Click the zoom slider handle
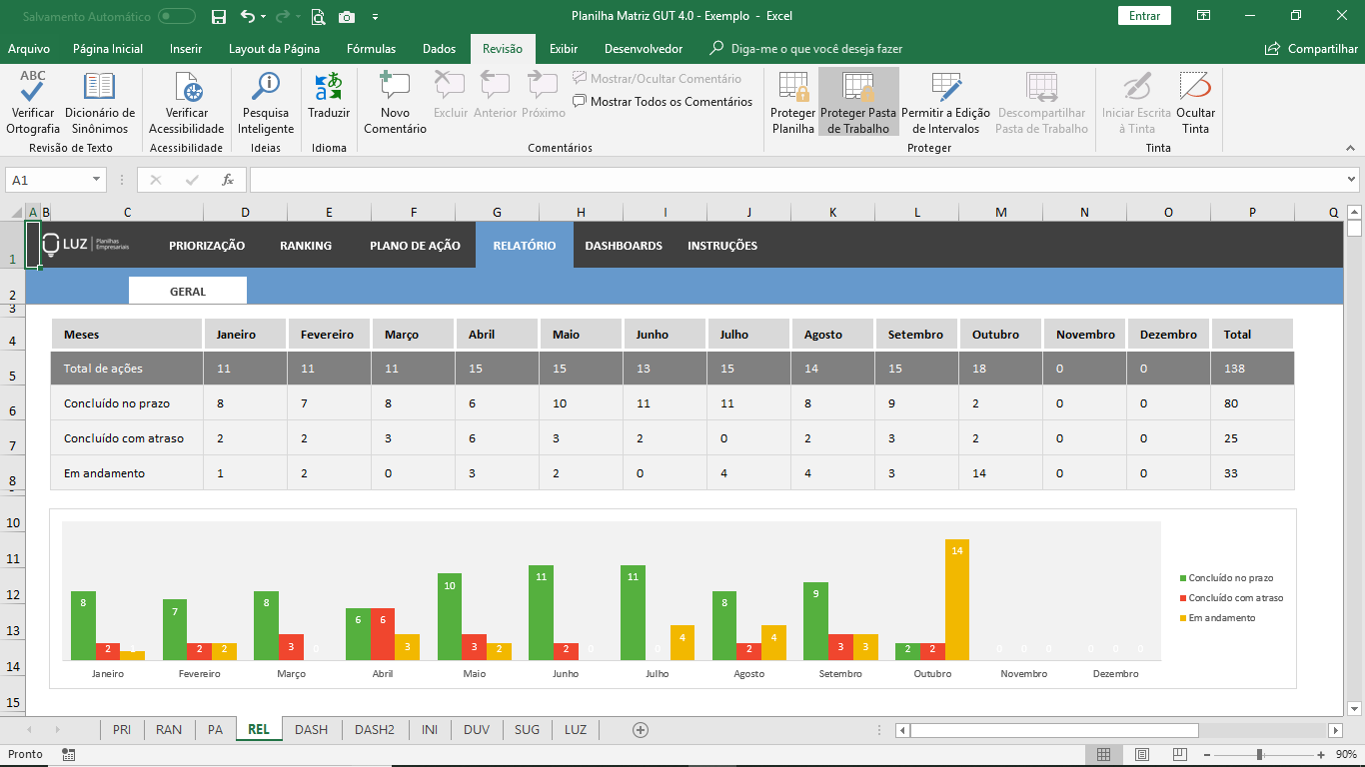Viewport: 1365px width, 767px height. (1260, 755)
